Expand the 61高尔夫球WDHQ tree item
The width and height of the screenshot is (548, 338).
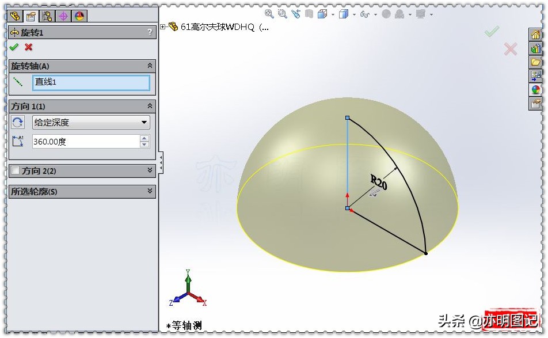[163, 26]
